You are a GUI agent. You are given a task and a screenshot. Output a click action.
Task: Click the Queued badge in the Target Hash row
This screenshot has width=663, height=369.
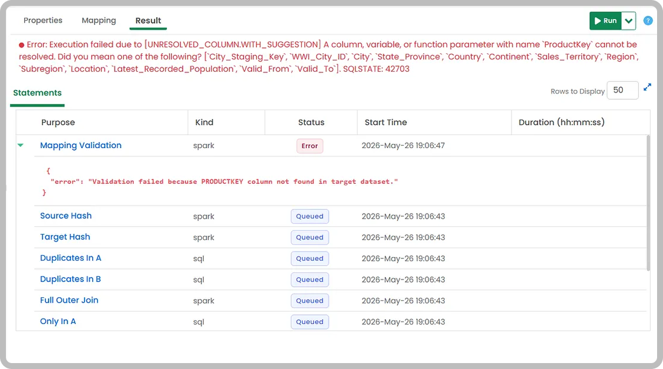[310, 238]
